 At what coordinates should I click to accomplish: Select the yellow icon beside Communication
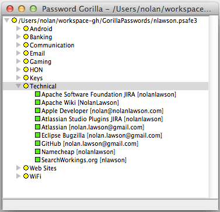tap(26, 45)
